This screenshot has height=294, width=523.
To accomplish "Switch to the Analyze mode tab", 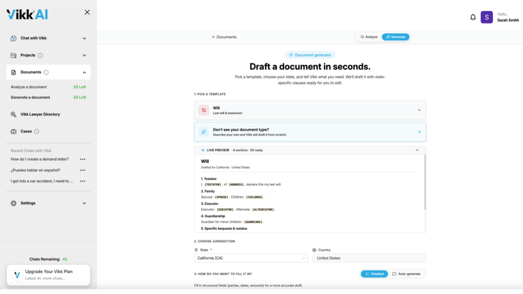I will coord(369,37).
